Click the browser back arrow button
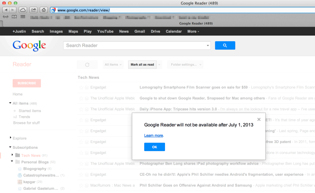This screenshot has height=193, width=315. 6,10
